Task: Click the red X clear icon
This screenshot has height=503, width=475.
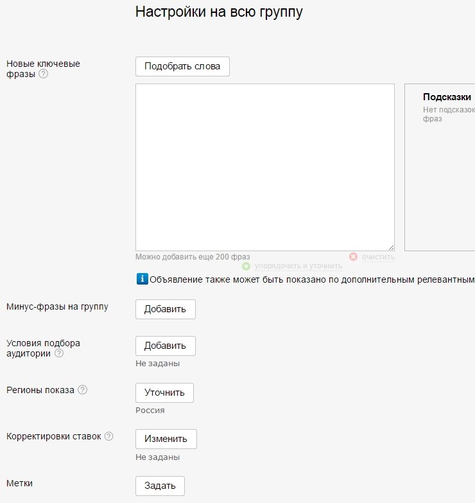Action: click(x=353, y=257)
